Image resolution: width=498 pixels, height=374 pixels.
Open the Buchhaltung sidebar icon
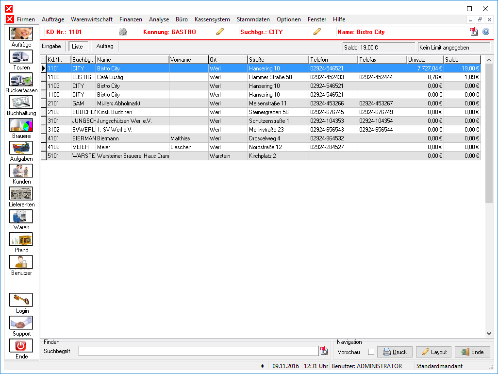coord(21,102)
